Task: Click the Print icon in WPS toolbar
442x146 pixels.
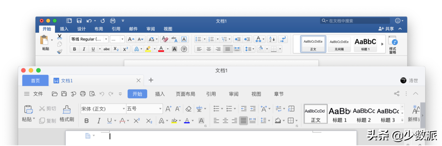Action: pos(82,94)
